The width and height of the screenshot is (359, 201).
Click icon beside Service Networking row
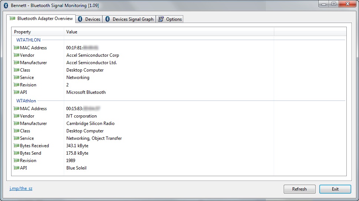[16, 78]
